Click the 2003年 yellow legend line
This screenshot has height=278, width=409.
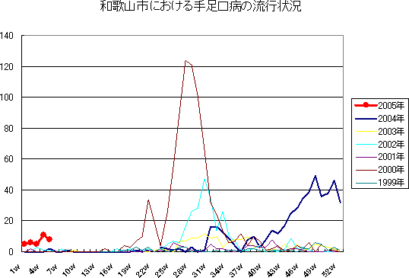(x=366, y=132)
